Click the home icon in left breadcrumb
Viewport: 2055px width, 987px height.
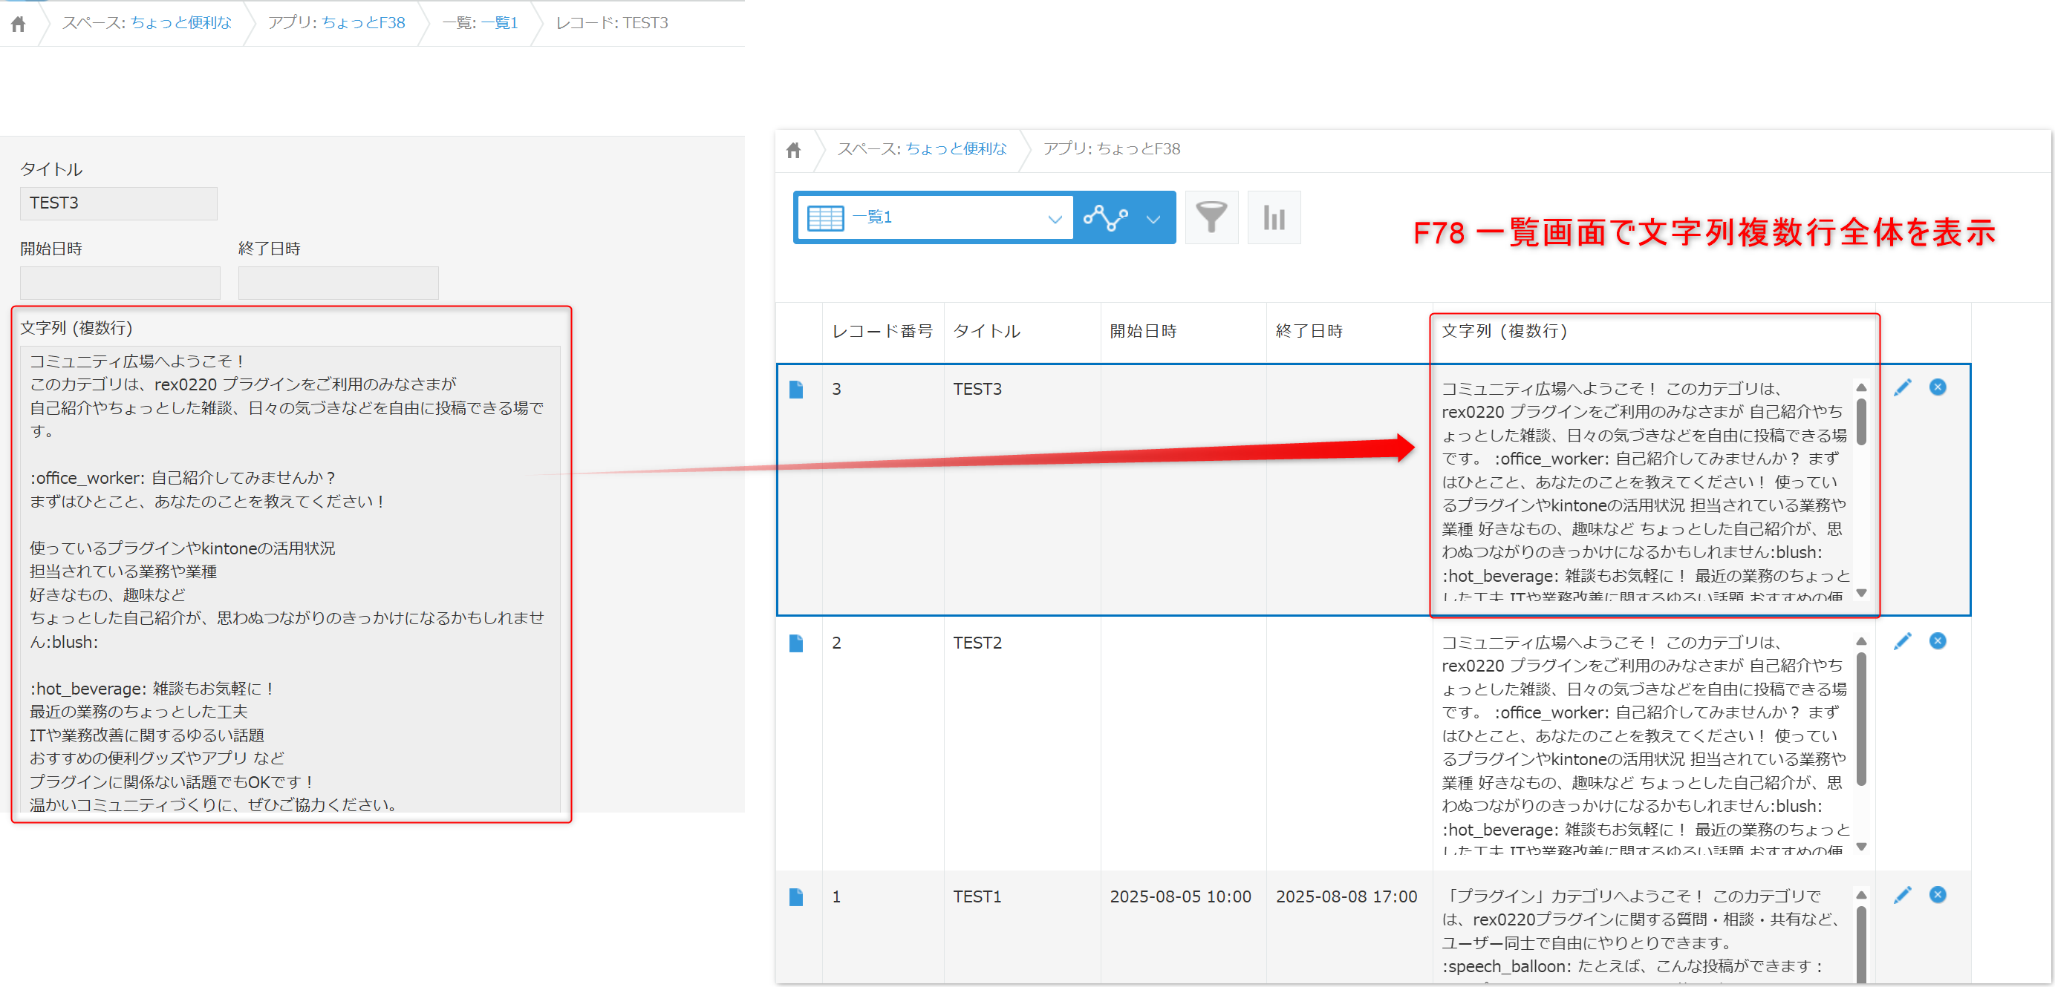[x=19, y=24]
